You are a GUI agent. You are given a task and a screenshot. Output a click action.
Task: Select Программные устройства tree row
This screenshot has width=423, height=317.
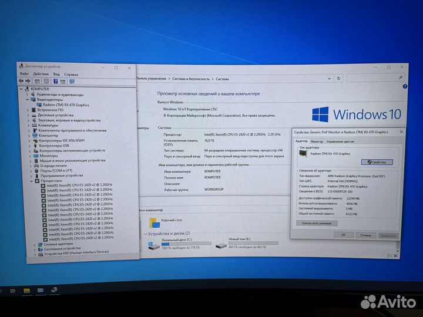pyautogui.click(x=62, y=176)
